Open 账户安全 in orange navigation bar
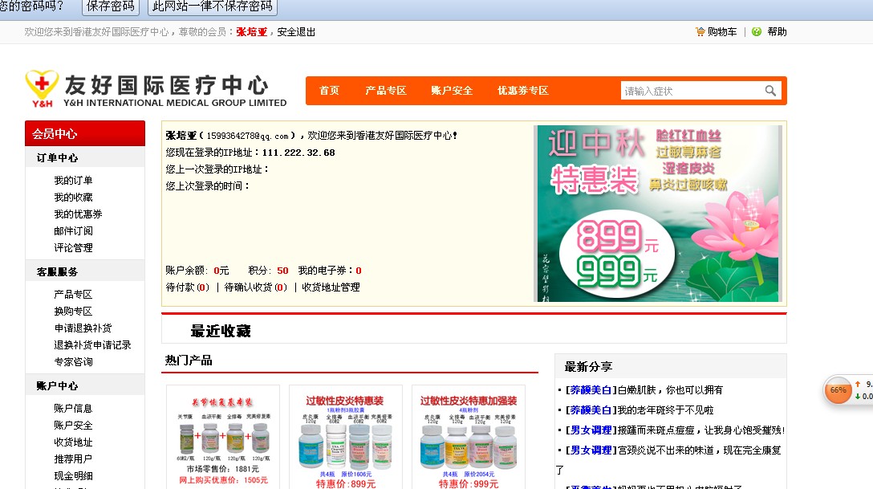 [x=452, y=90]
